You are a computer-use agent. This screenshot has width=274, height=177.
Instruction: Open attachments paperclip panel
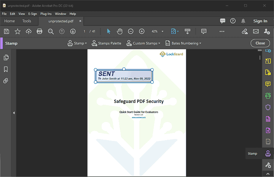6,81
